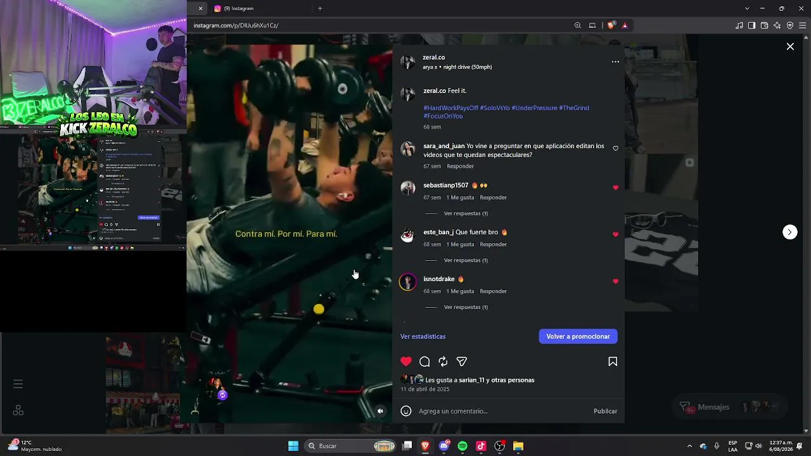Open a new browser tab
This screenshot has height=456, width=811.
tap(320, 8)
